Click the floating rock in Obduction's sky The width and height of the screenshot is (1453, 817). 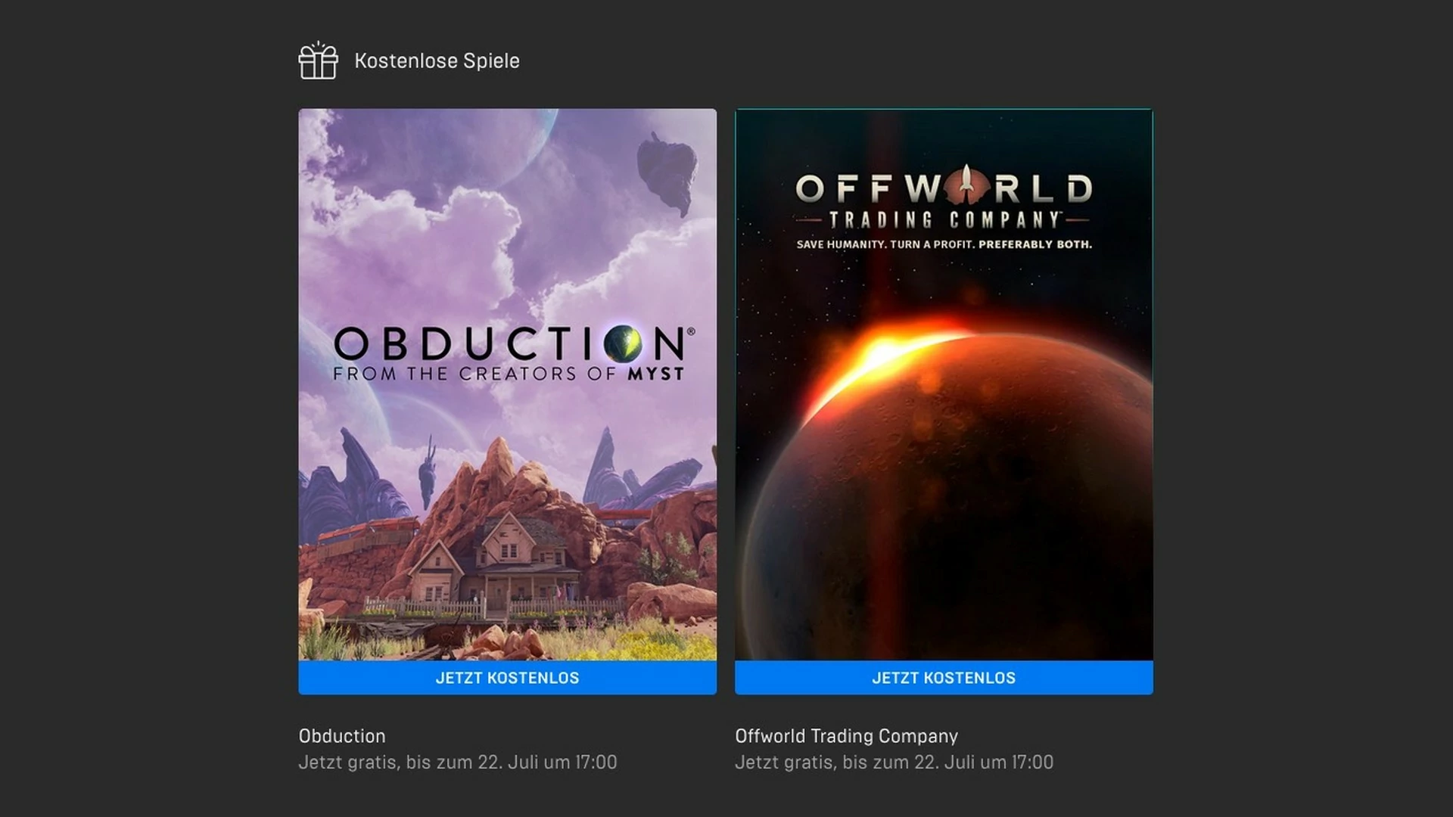666,172
